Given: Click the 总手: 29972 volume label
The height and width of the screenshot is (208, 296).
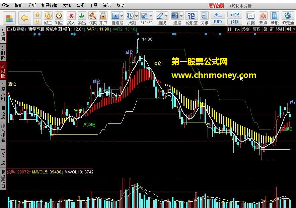Looking at the screenshot, I should tap(19, 172).
